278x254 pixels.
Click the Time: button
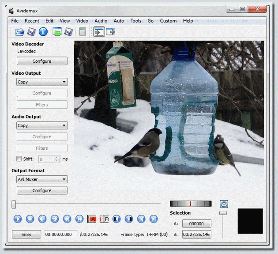(x=26, y=234)
